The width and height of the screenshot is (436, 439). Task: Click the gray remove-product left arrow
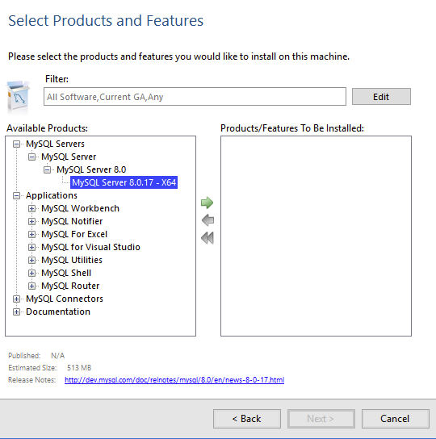(208, 220)
